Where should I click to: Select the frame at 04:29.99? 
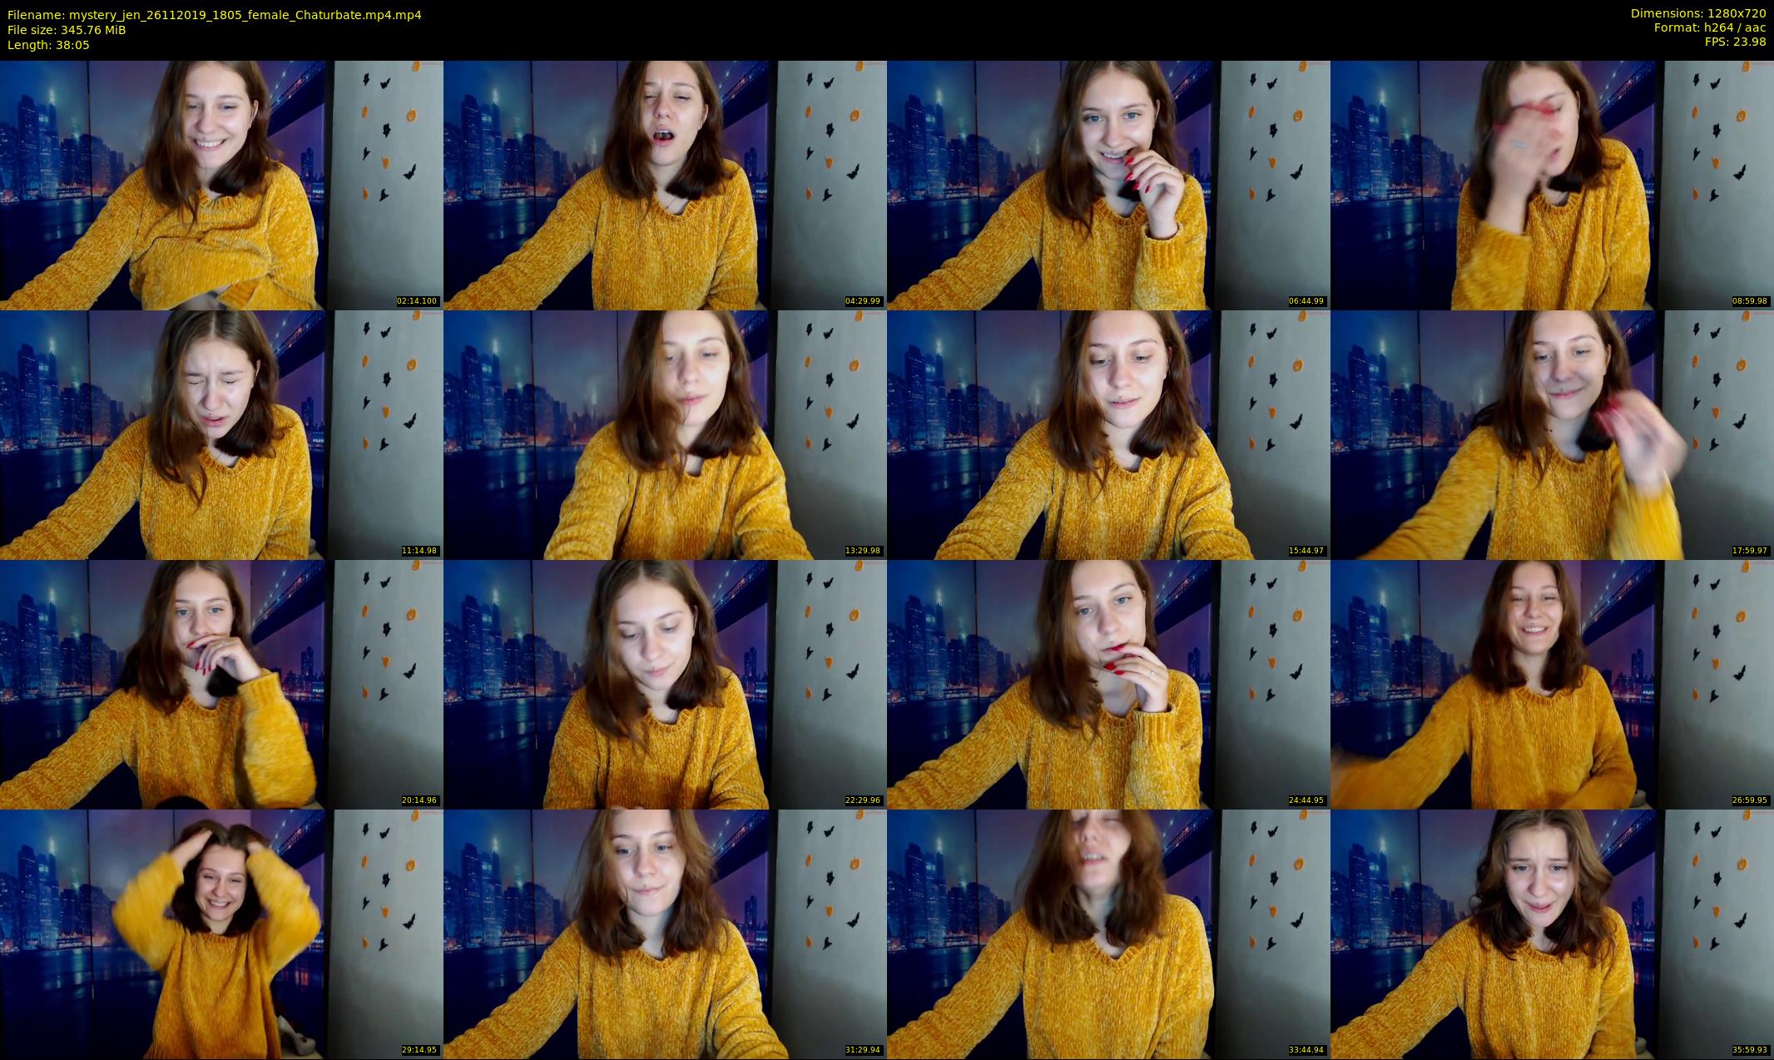point(665,185)
